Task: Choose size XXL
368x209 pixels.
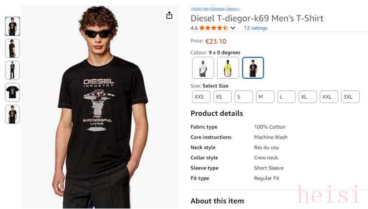Action: coord(329,97)
